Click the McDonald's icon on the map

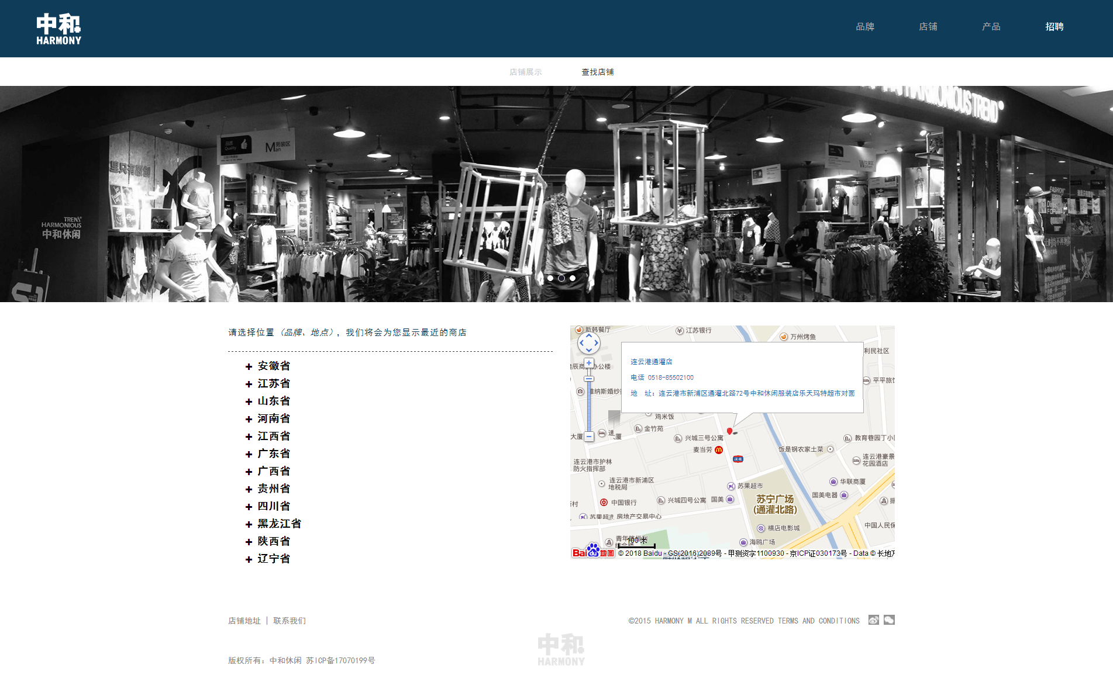click(719, 450)
